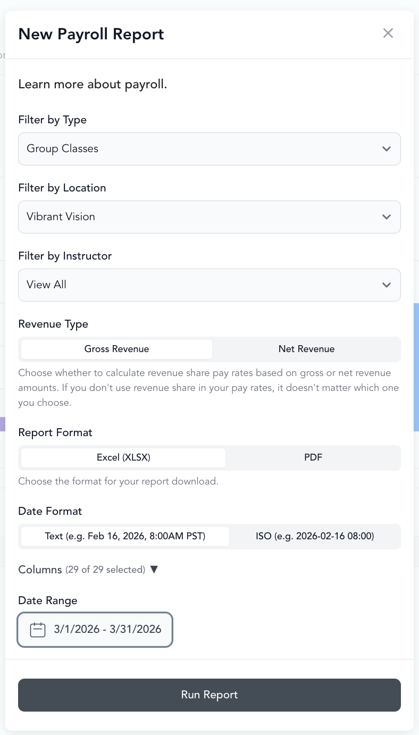Screen dimensions: 419x735
Task: Click the Filter by Instructor chevron arrow
Action: point(387,285)
